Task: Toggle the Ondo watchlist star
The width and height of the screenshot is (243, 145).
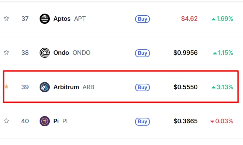Action: coord(6,52)
